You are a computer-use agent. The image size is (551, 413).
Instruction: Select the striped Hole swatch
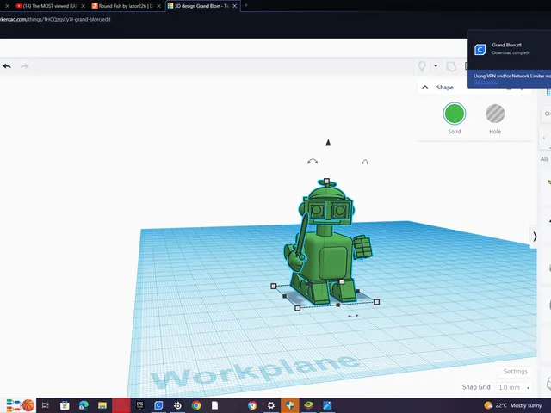[495, 114]
